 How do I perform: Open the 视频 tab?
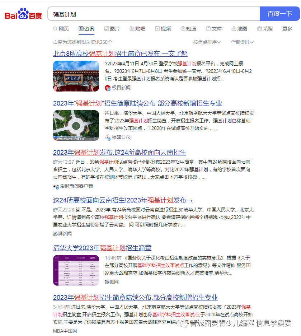[x=163, y=29]
